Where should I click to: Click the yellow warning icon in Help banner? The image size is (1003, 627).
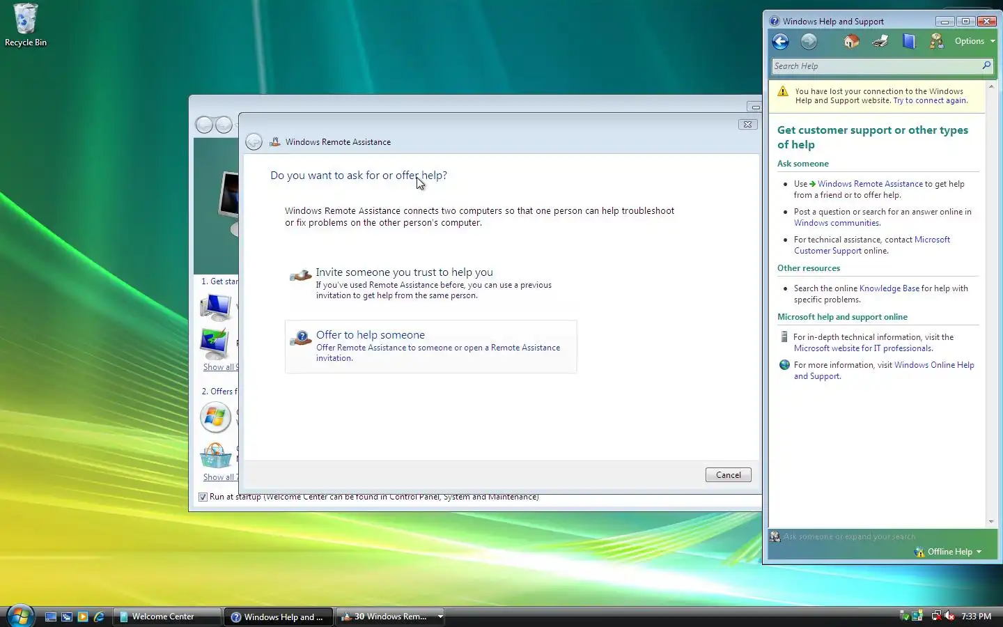783,91
